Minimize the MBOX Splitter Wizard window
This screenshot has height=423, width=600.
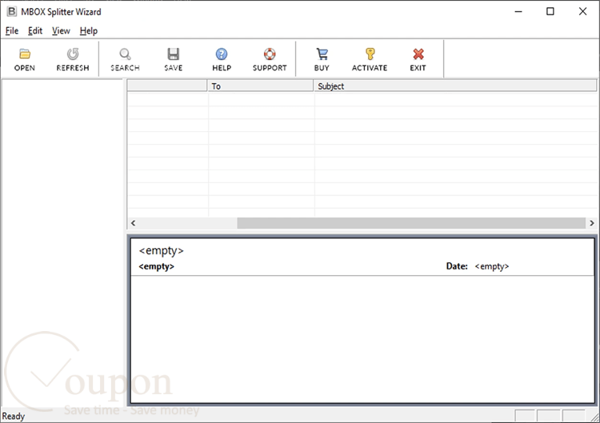pos(518,11)
